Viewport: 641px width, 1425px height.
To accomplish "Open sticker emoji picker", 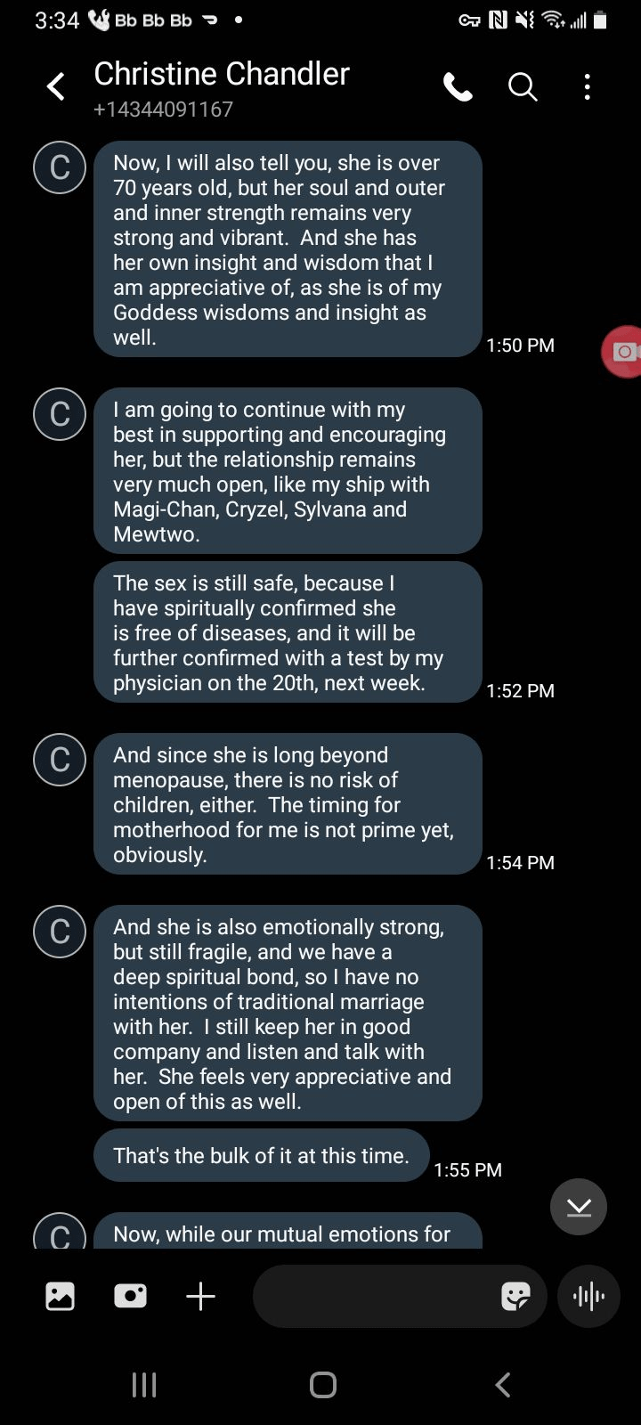I will [515, 1296].
